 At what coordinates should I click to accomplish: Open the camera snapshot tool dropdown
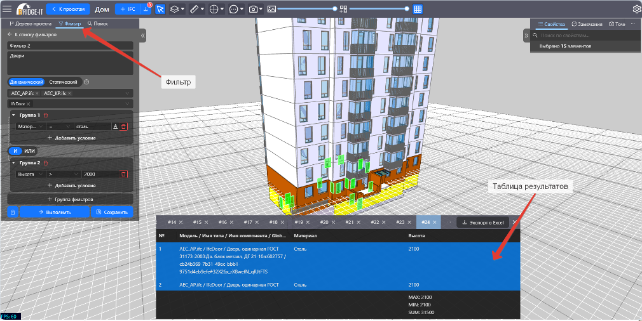coord(256,9)
